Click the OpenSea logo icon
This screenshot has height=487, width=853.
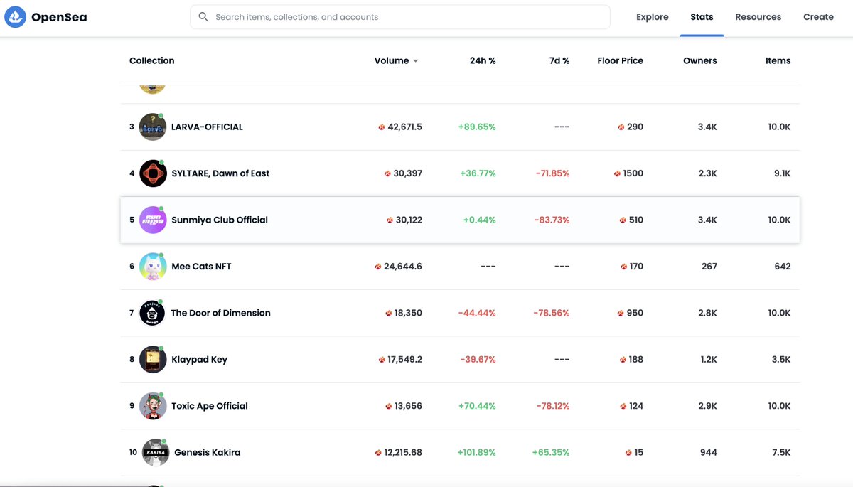[x=15, y=16]
